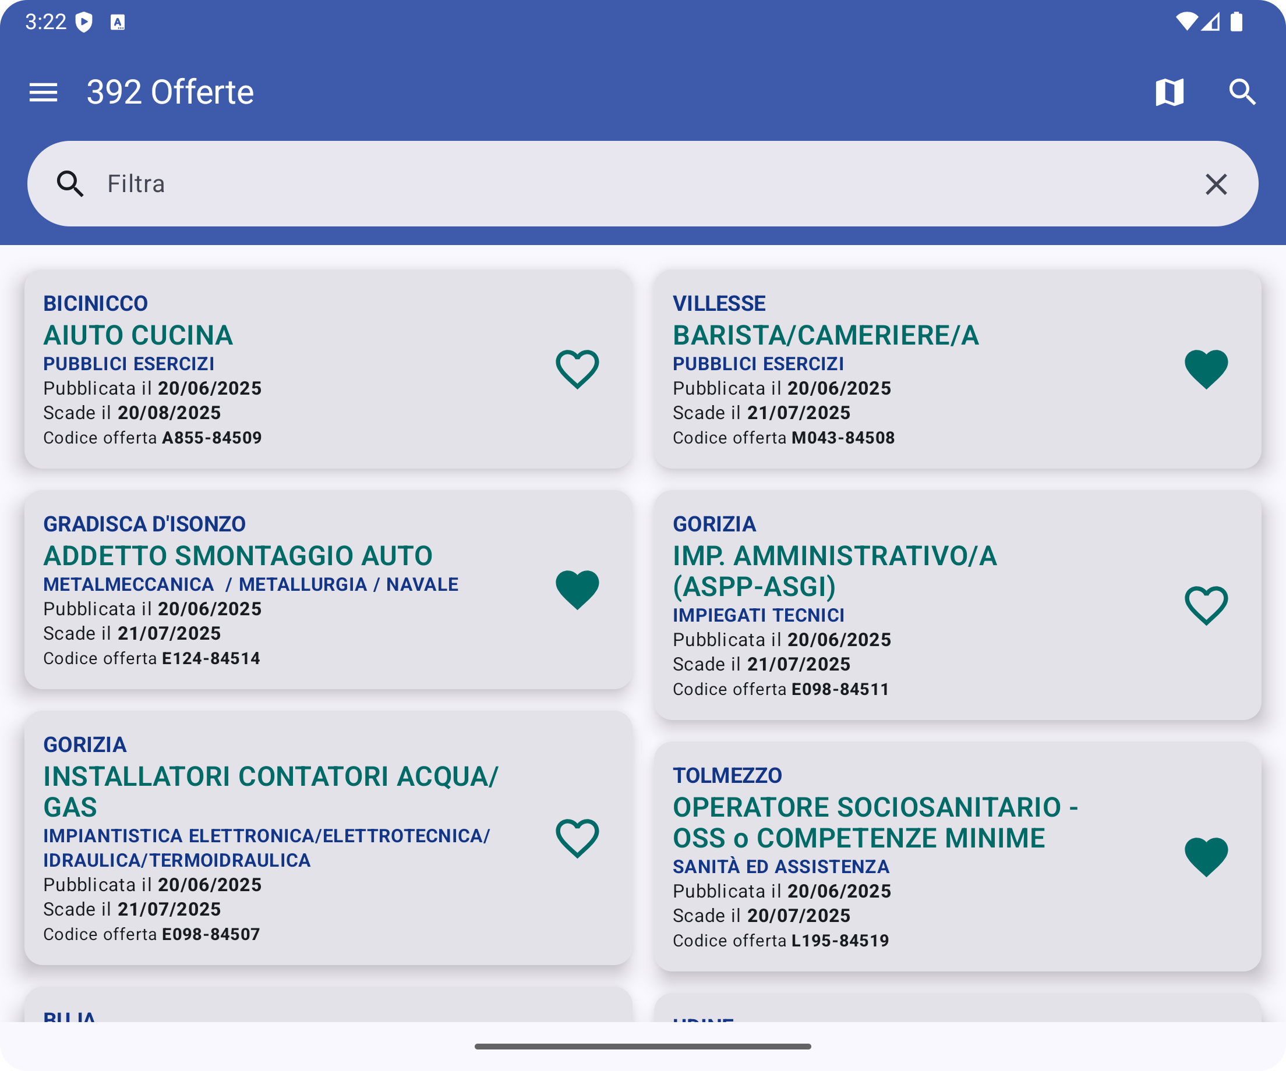Clear the filter field with X
The image size is (1286, 1071).
1216,184
